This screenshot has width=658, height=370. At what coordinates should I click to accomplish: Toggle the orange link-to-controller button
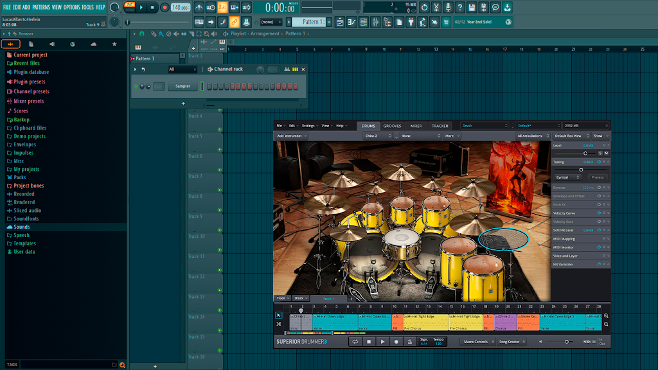click(234, 22)
